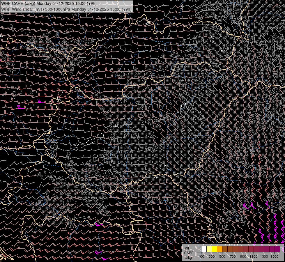Pick the legend swatch between 900 and 1000
This screenshot has width=285, height=262.
point(246,249)
